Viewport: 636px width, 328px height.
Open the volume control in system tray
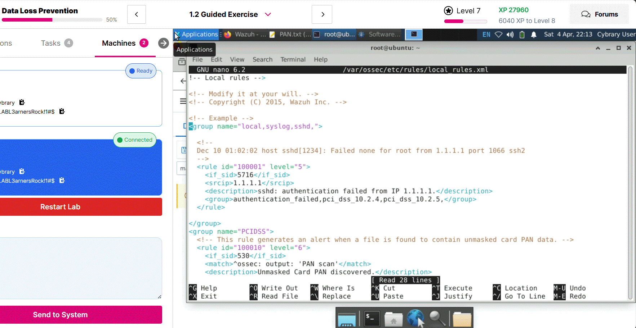pyautogui.click(x=510, y=35)
